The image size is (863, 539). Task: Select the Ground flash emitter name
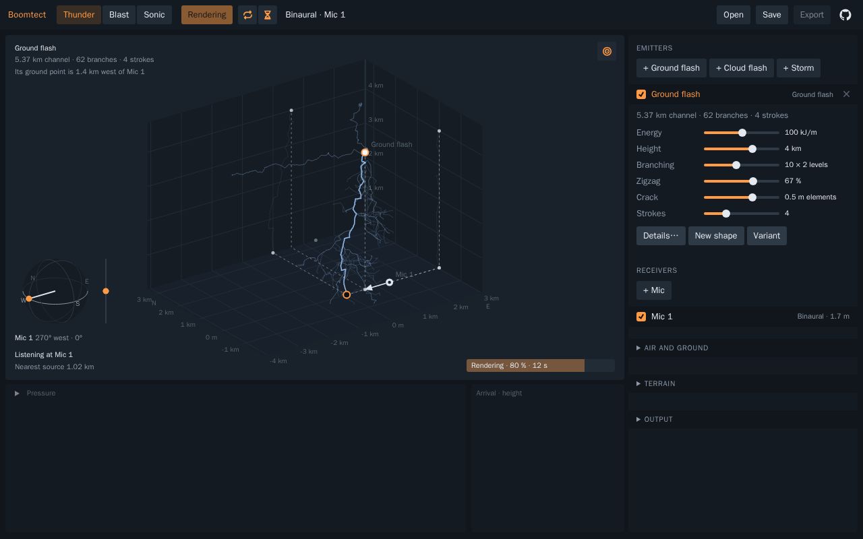[x=676, y=94]
